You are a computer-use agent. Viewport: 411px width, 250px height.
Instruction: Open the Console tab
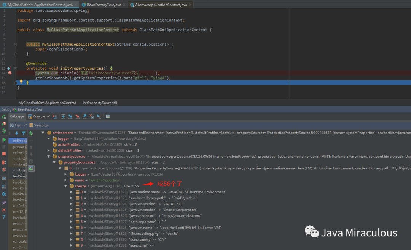39,117
